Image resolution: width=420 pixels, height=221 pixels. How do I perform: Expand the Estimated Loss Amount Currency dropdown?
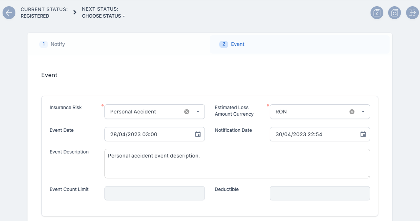[363, 112]
